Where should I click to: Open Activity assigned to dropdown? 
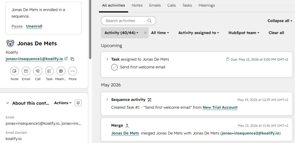pyautogui.click(x=199, y=33)
